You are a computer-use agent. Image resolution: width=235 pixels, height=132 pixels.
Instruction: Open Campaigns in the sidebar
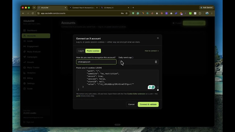[36, 57]
